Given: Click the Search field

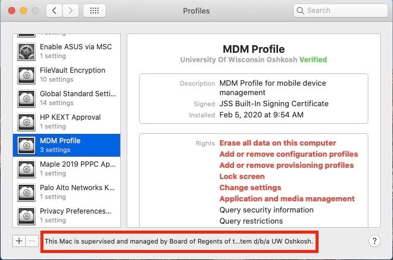Looking at the screenshot, I should click(340, 11).
